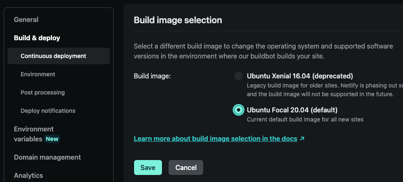Viewport: 403px width, 182px height.
Task: Expand the Analytics section
Action: pos(28,176)
